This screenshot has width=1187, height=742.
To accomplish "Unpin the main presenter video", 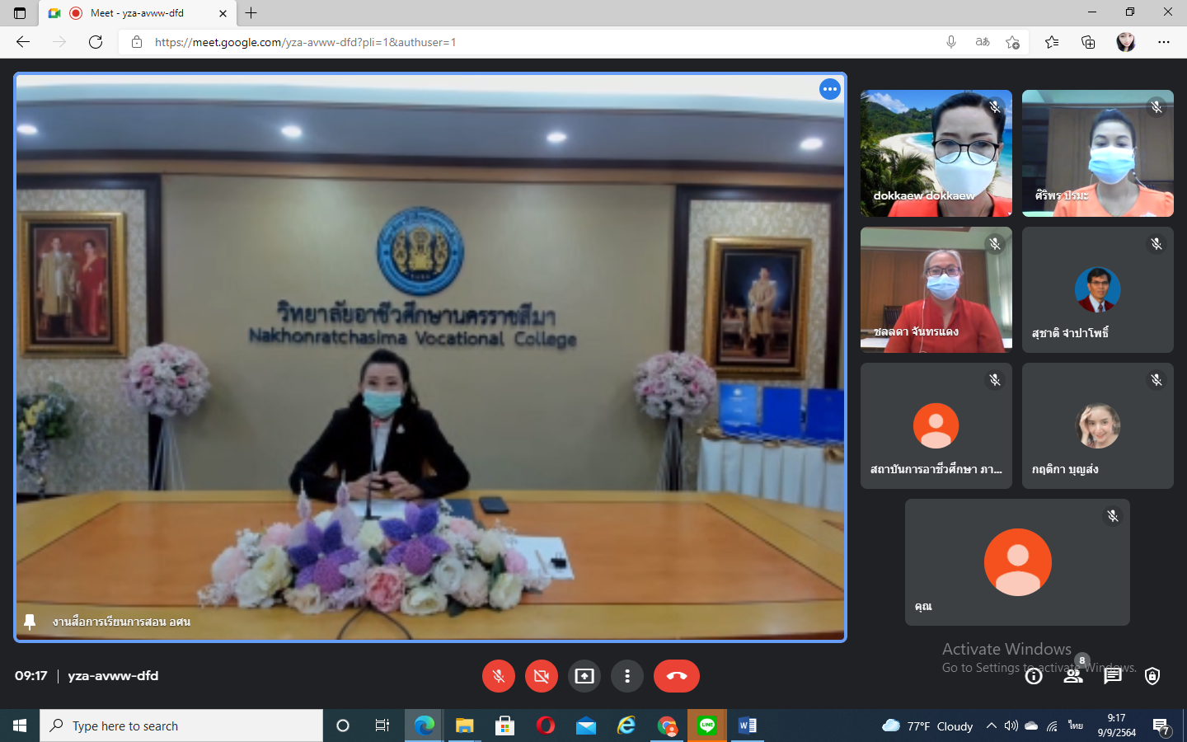I will [30, 622].
